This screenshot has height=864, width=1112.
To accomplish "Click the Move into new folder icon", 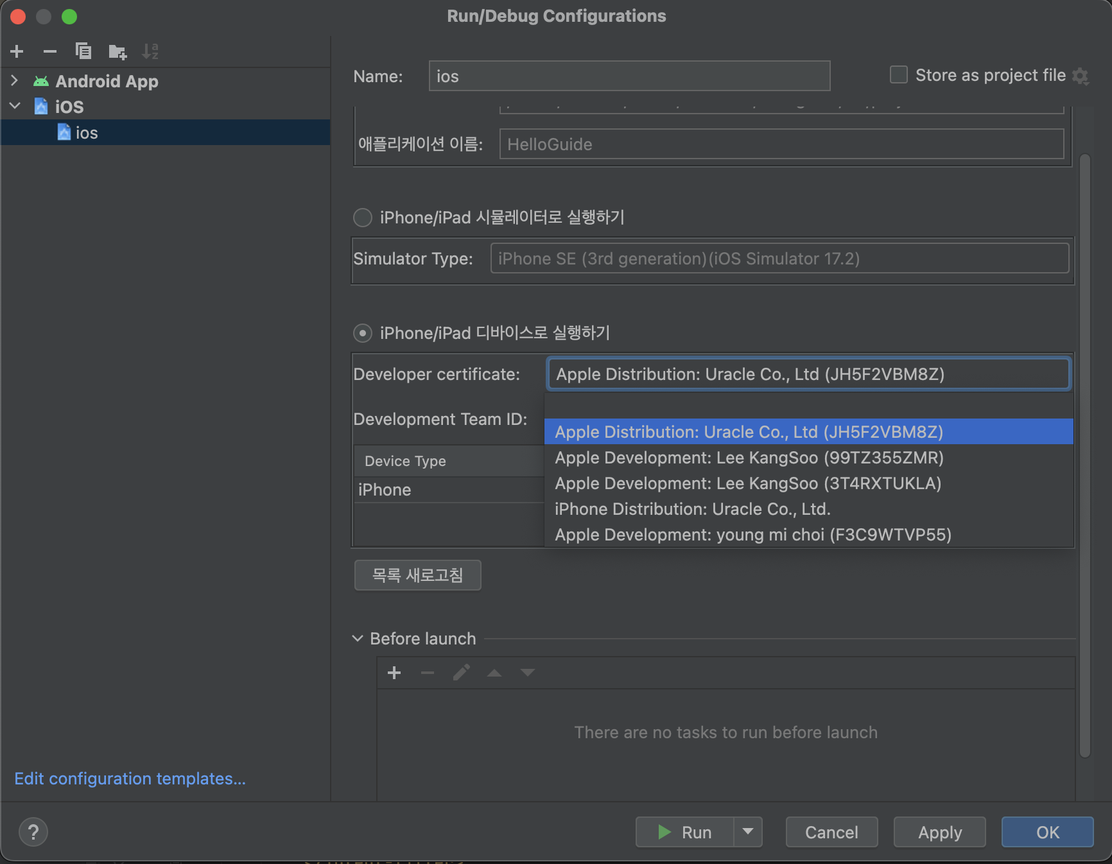I will point(117,51).
